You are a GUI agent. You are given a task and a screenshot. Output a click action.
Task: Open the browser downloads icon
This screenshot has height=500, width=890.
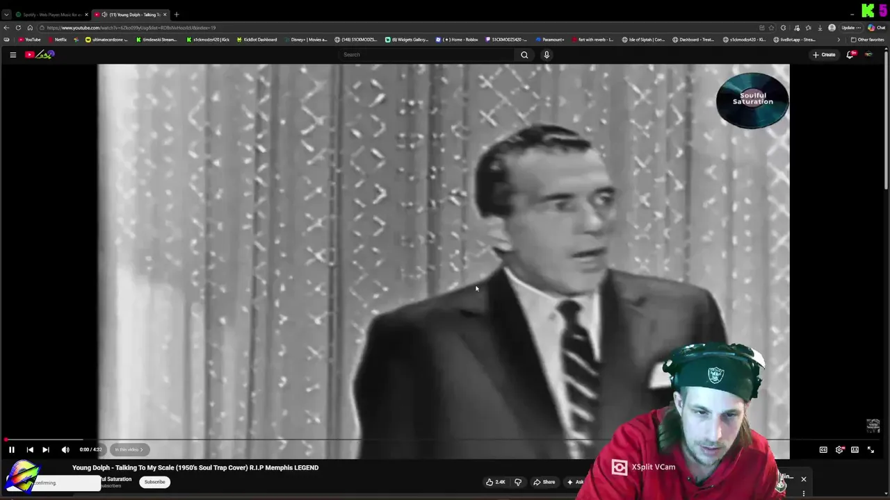[x=820, y=28]
